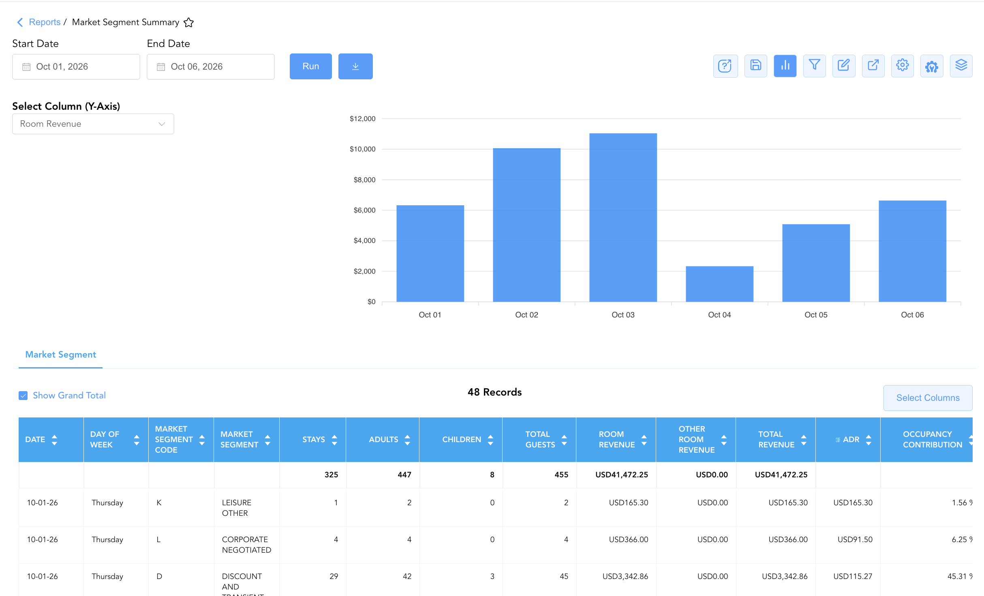Sort by TOTAL GUESTS column arrows

pos(564,440)
